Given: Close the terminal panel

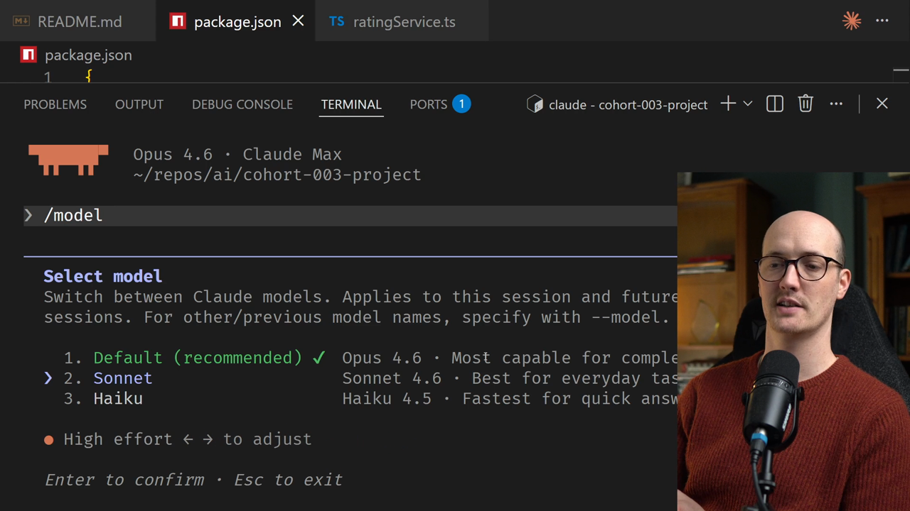Looking at the screenshot, I should 882,104.
